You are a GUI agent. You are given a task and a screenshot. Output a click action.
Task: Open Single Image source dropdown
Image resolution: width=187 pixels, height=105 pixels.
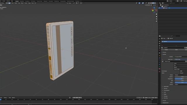[180, 69]
